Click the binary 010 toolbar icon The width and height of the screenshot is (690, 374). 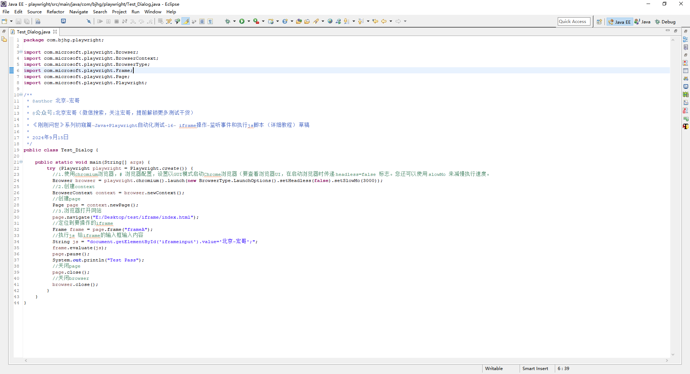point(38,22)
